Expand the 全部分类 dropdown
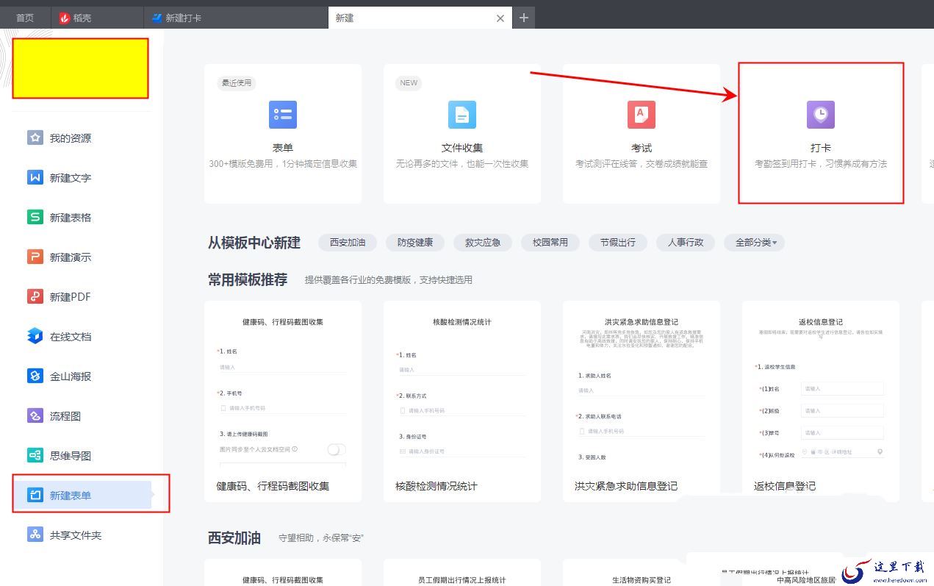The width and height of the screenshot is (934, 586). (755, 242)
